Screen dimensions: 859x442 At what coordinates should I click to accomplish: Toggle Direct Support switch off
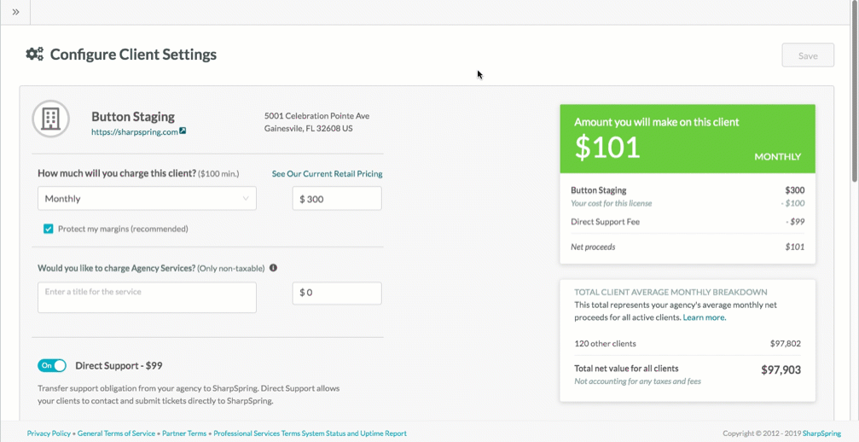tap(52, 365)
